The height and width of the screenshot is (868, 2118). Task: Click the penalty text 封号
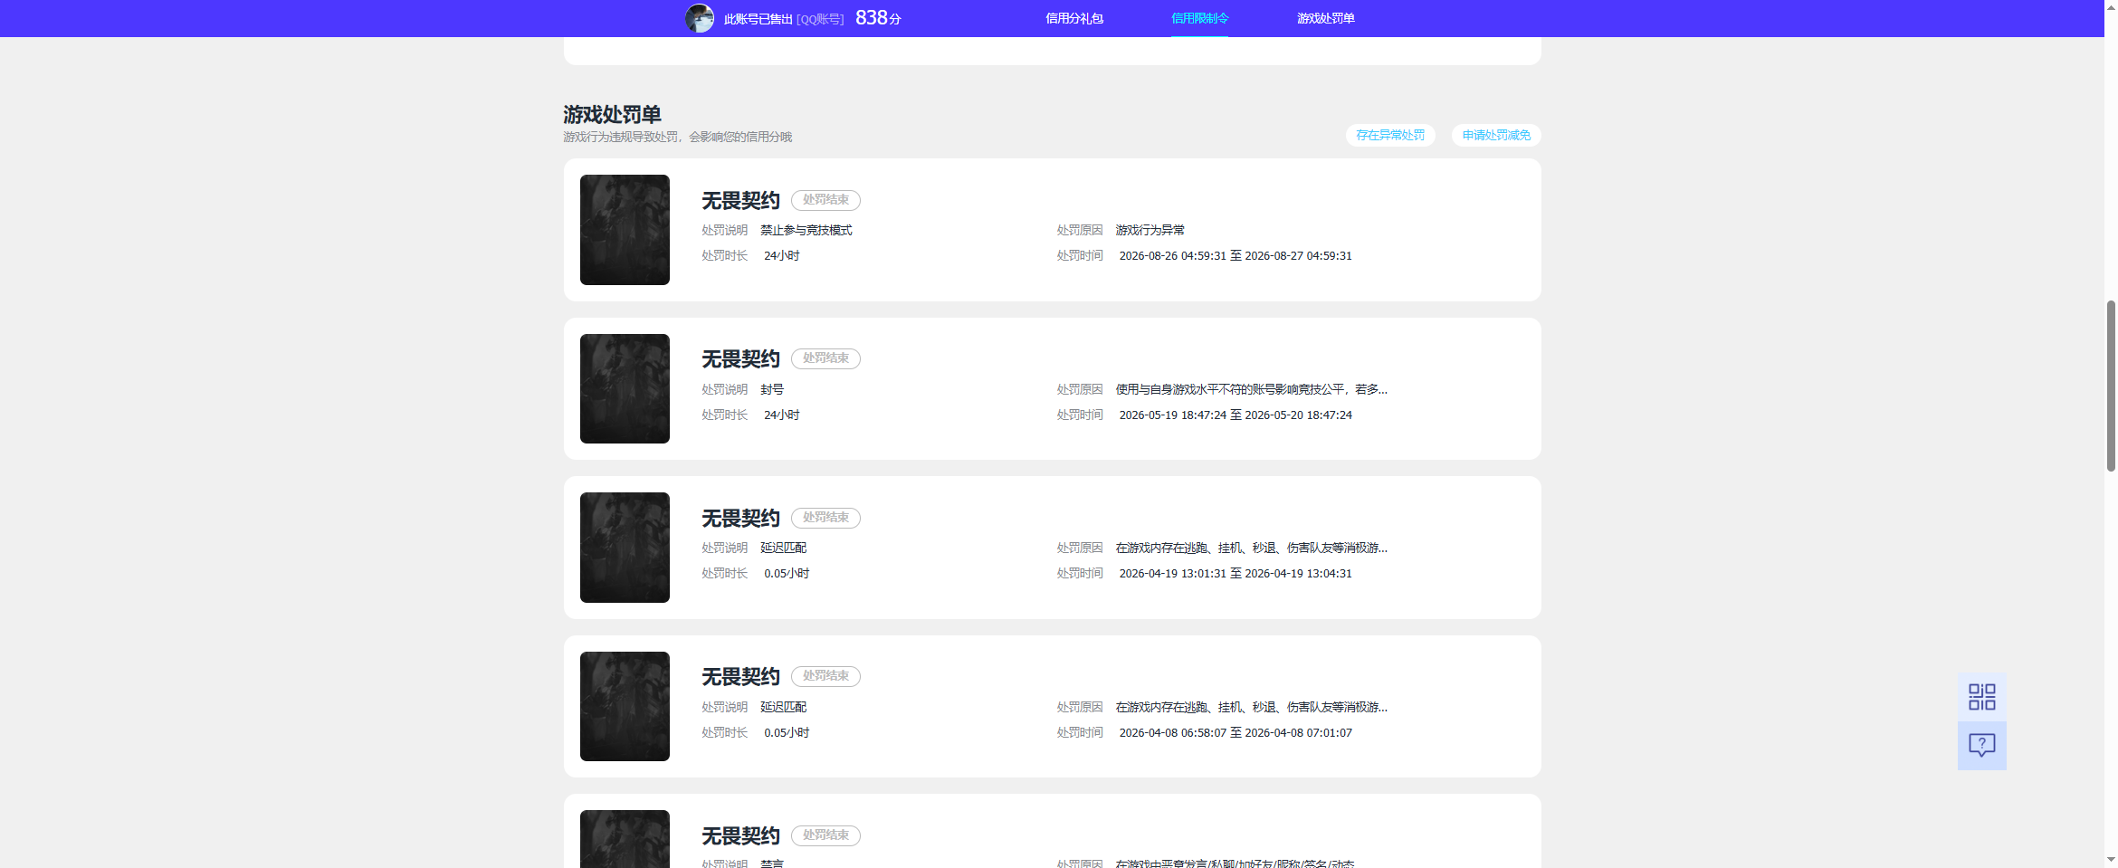point(772,389)
